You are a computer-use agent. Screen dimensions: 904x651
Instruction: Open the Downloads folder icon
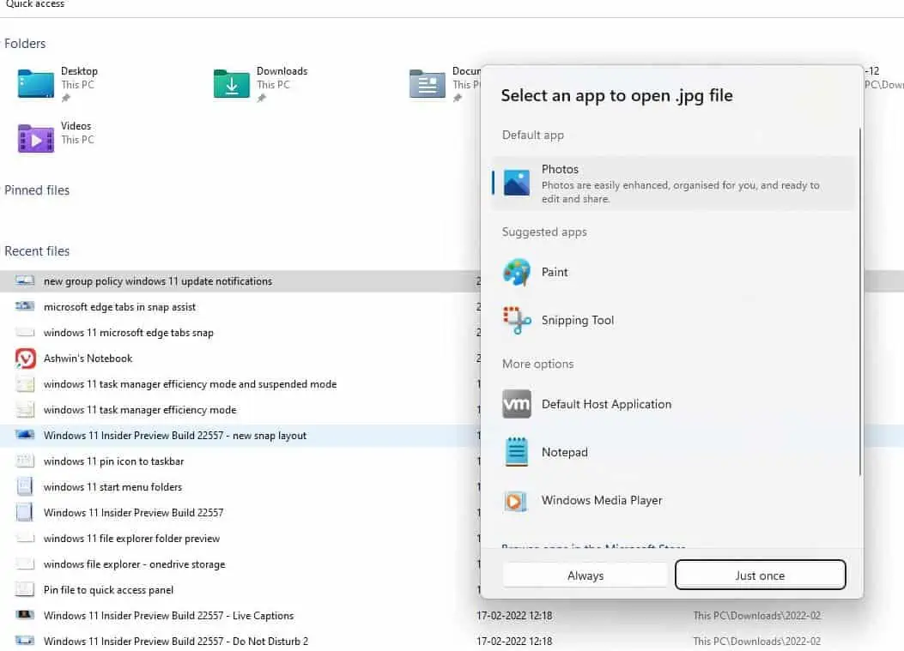tap(232, 83)
